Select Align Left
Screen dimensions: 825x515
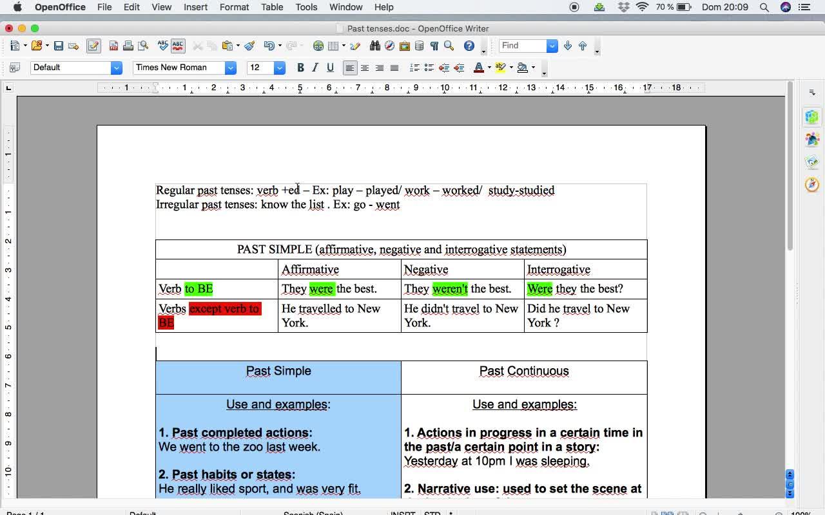pos(350,68)
